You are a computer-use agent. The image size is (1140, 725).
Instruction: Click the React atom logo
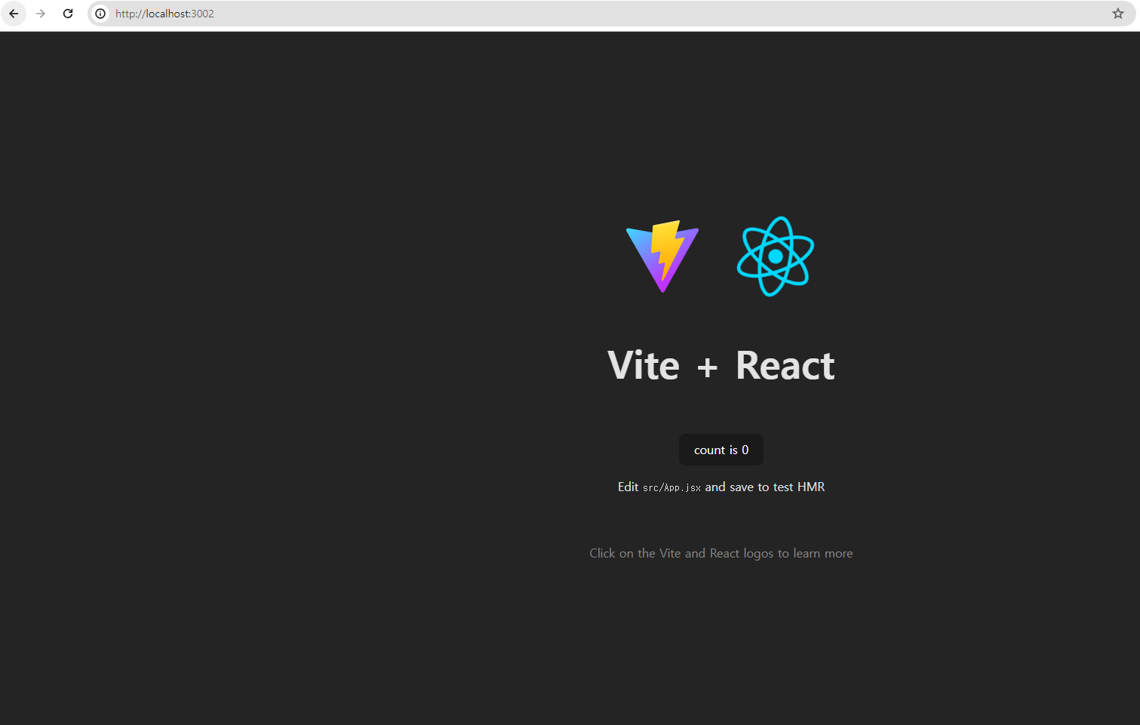tap(776, 257)
